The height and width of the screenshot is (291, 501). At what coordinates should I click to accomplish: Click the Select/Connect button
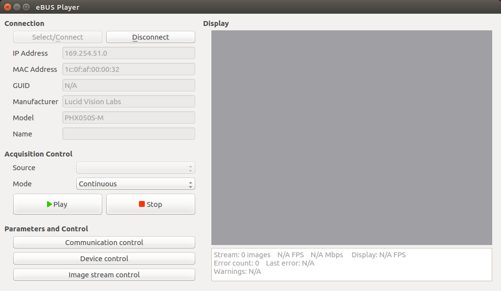[x=57, y=37]
